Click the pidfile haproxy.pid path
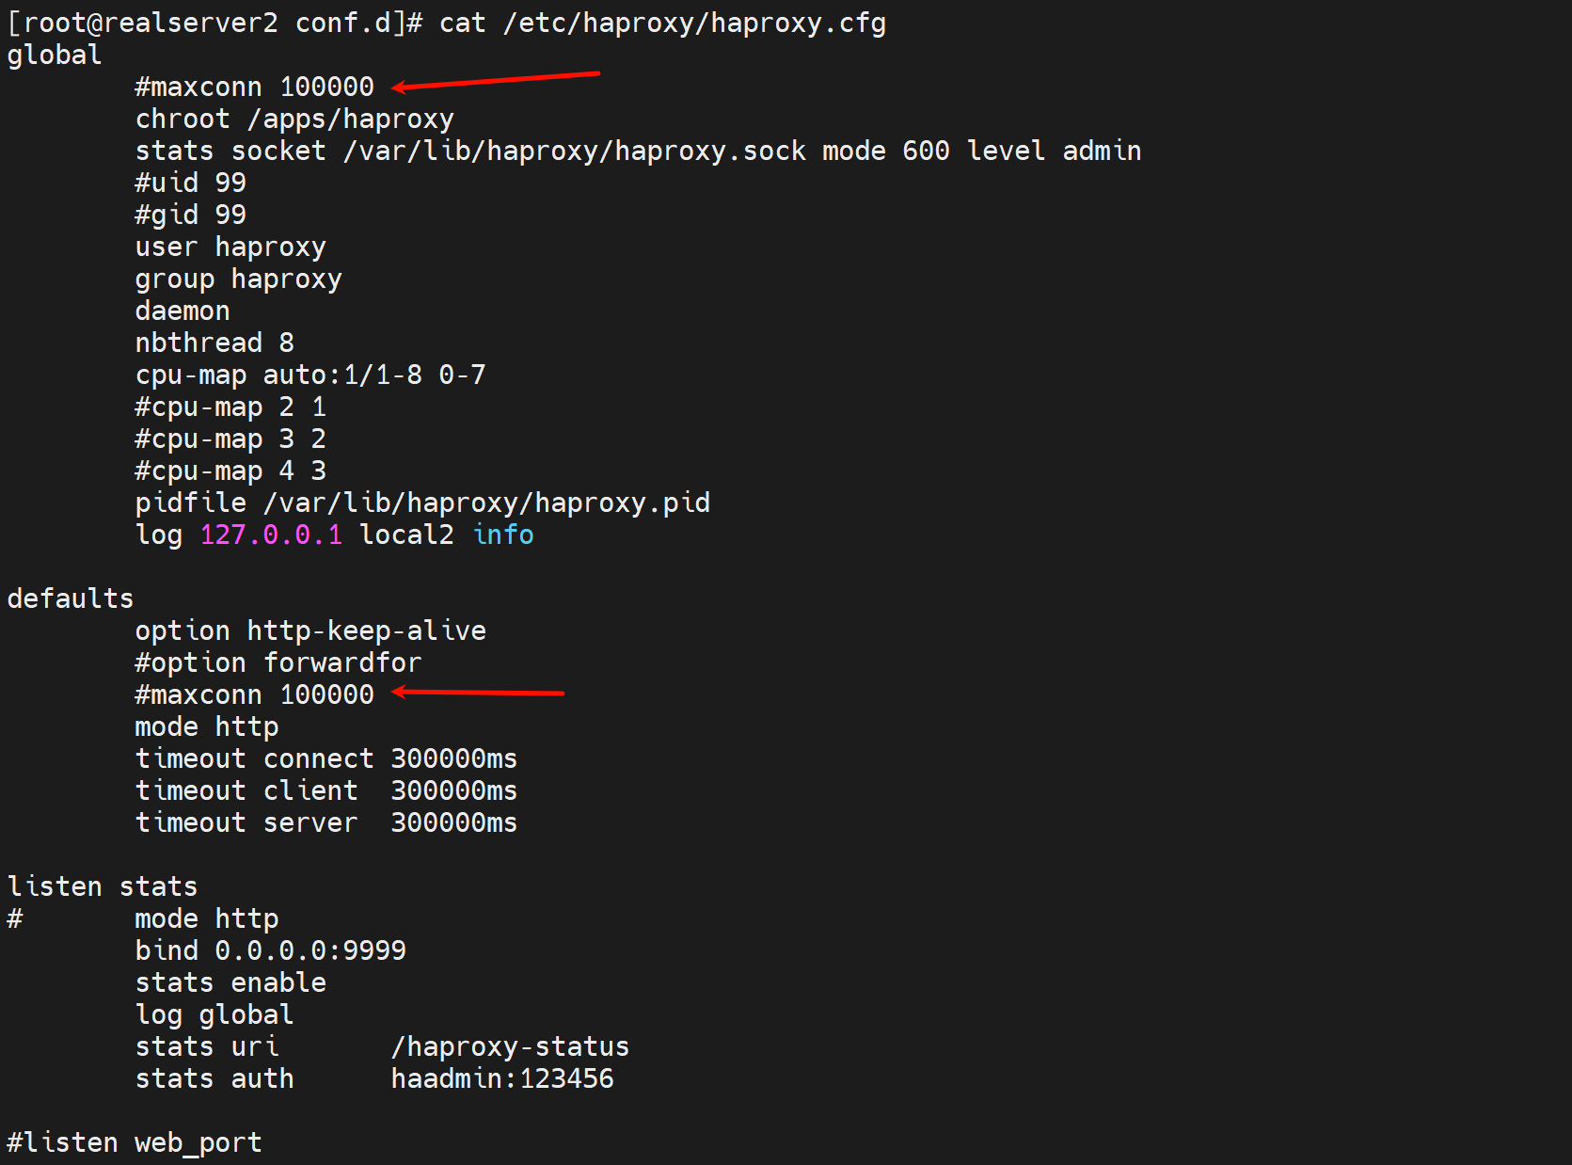Image resolution: width=1572 pixels, height=1165 pixels. 486,503
